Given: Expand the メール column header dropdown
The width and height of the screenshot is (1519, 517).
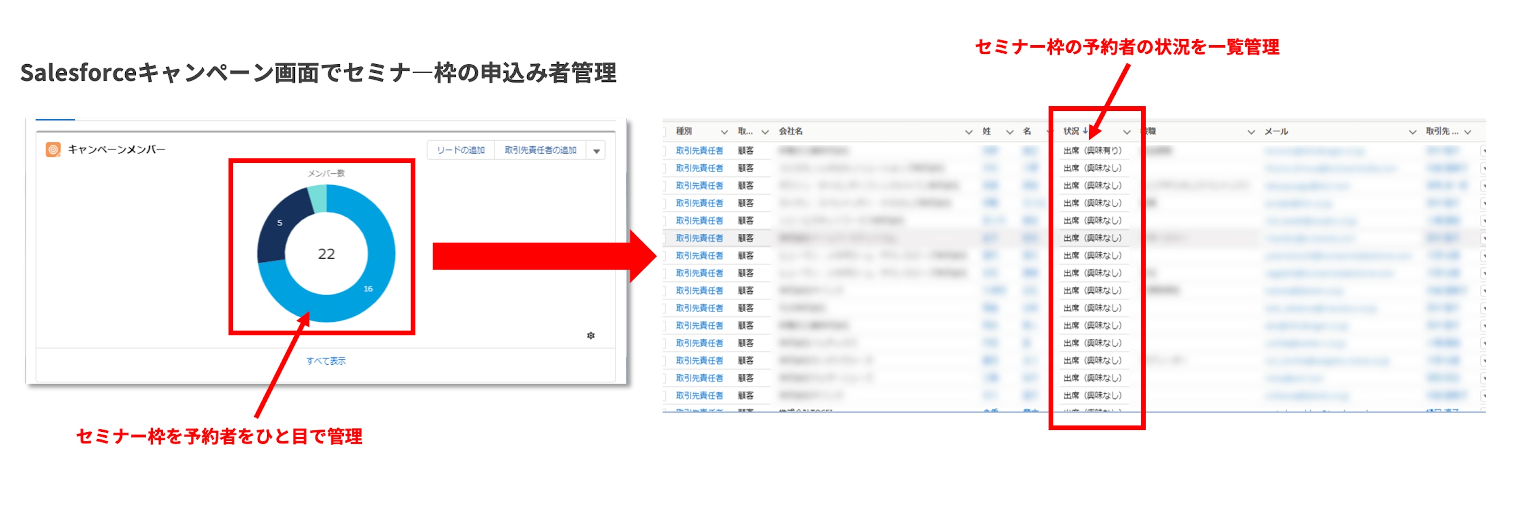Looking at the screenshot, I should 1412,131.
